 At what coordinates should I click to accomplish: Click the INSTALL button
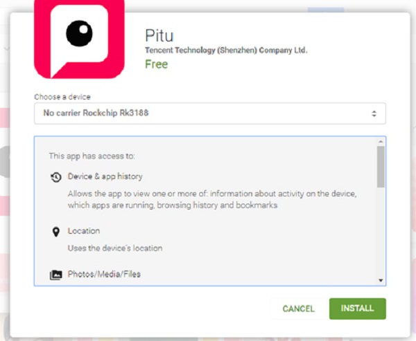click(357, 308)
